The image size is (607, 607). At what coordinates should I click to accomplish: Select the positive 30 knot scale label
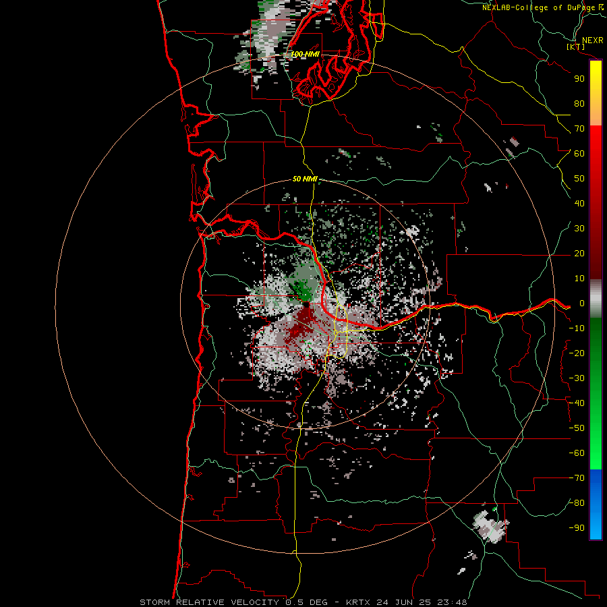(579, 229)
